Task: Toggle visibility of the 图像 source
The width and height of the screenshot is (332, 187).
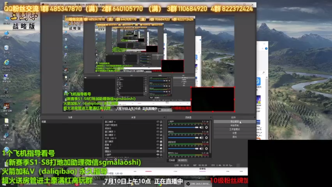Action: (158, 148)
